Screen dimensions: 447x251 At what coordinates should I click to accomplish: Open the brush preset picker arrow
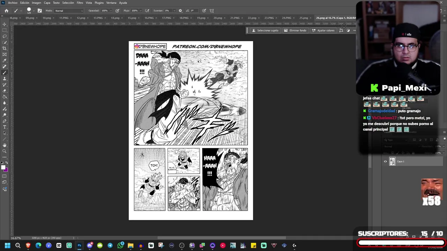click(34, 11)
